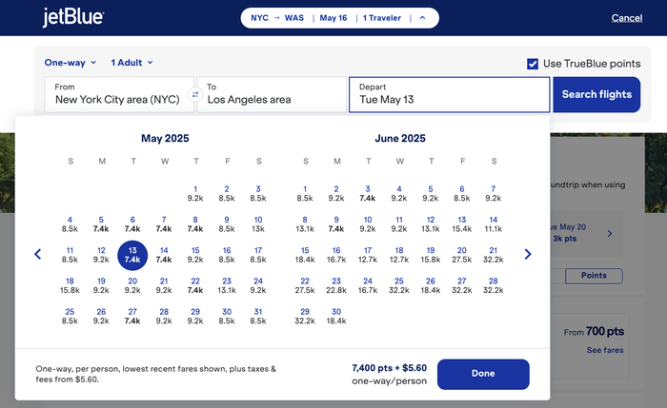
Task: Select June 3 with 7.4k fare
Action: click(368, 193)
